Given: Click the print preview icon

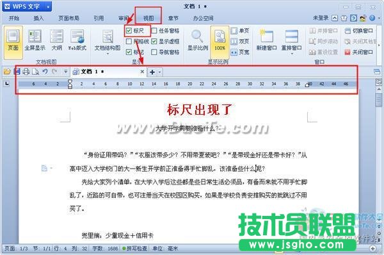Looking at the screenshot, I should pos(35,72).
